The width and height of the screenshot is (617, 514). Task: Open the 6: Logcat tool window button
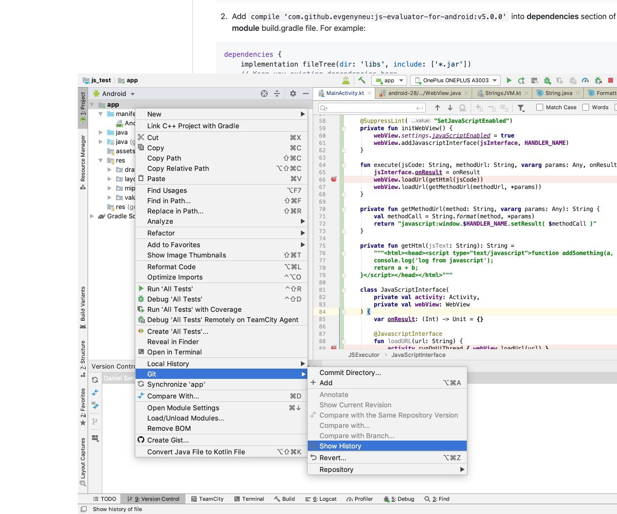321,499
